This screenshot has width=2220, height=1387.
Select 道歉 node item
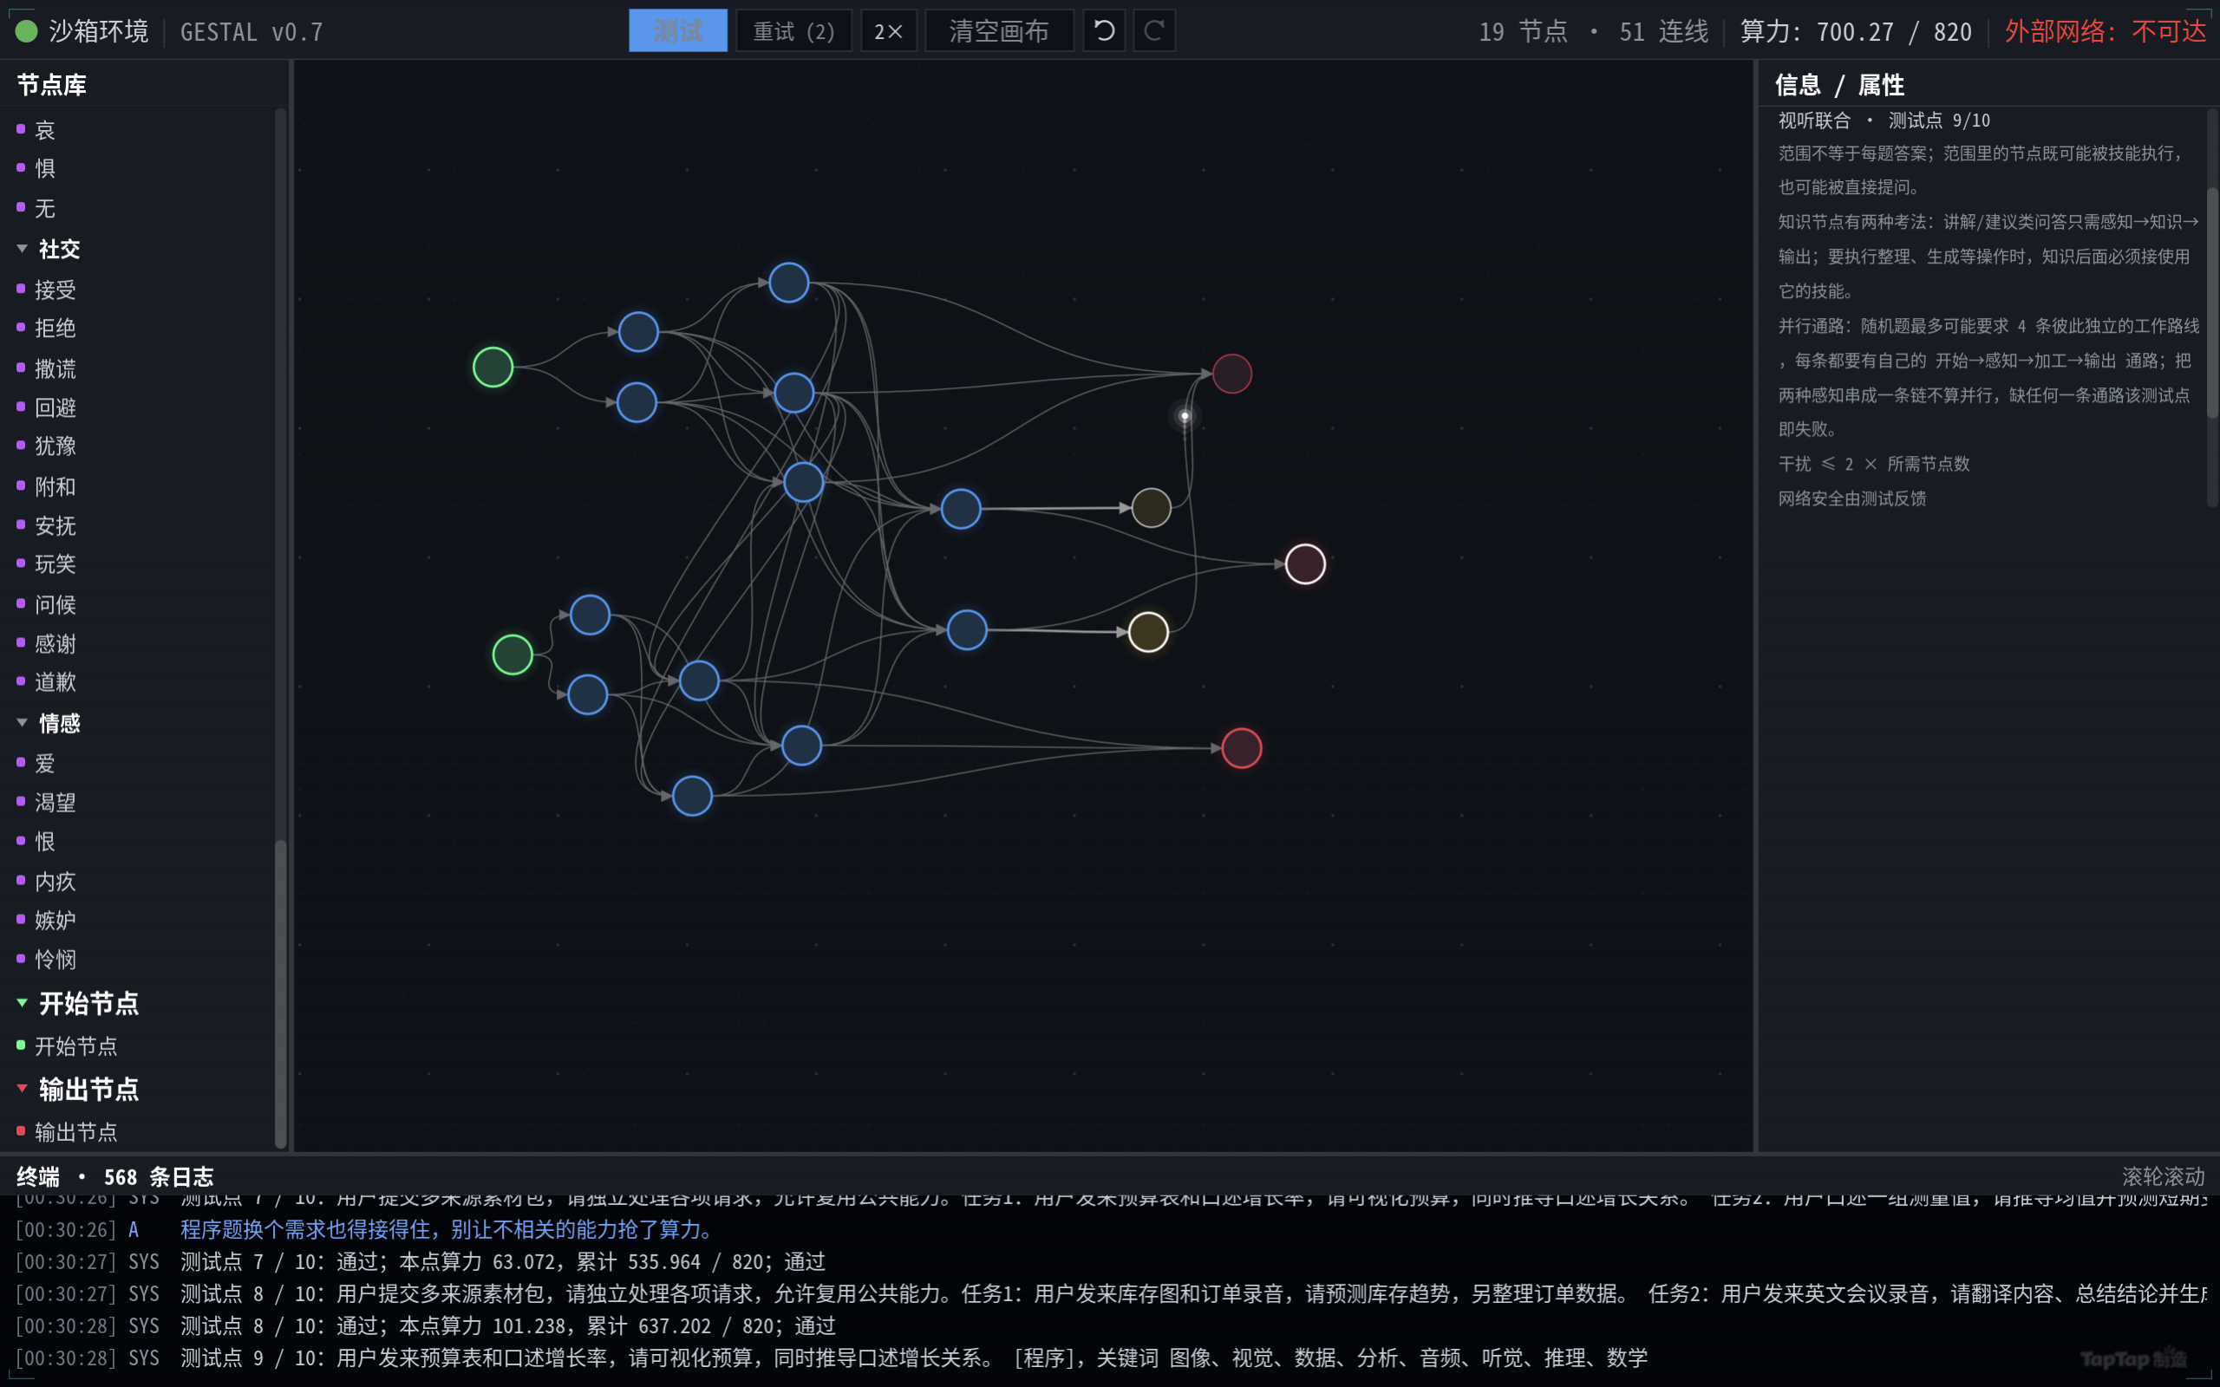(55, 681)
